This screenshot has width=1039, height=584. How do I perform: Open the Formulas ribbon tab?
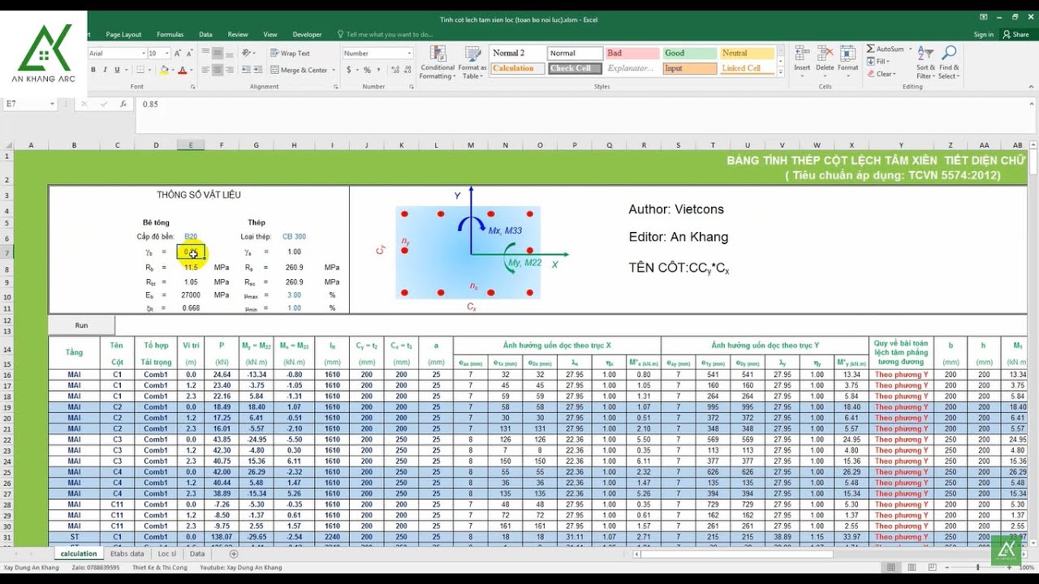coord(170,34)
